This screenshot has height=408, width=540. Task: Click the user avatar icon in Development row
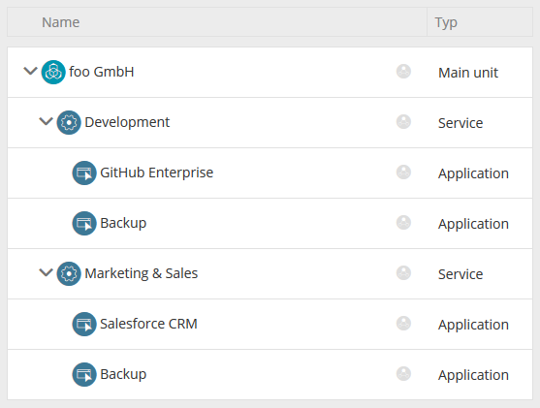[x=403, y=121]
